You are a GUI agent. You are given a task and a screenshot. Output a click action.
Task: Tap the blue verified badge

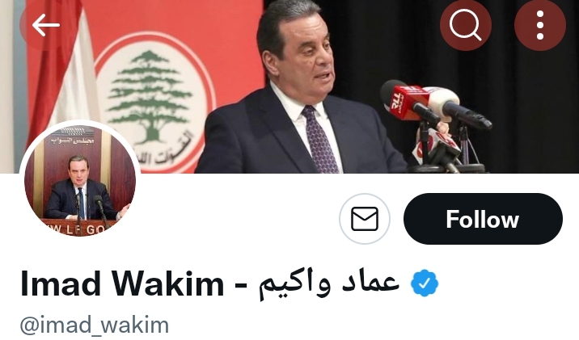[x=425, y=283]
